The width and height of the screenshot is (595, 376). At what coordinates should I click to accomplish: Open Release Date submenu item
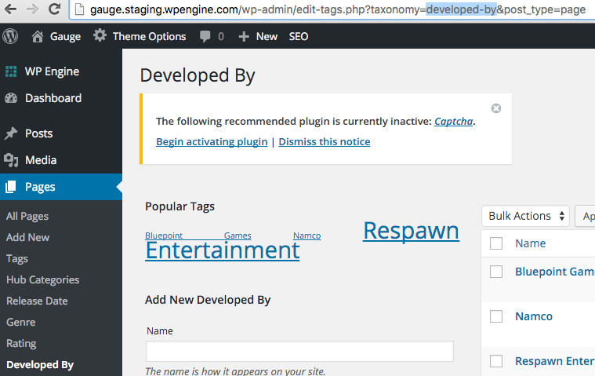coord(37,301)
